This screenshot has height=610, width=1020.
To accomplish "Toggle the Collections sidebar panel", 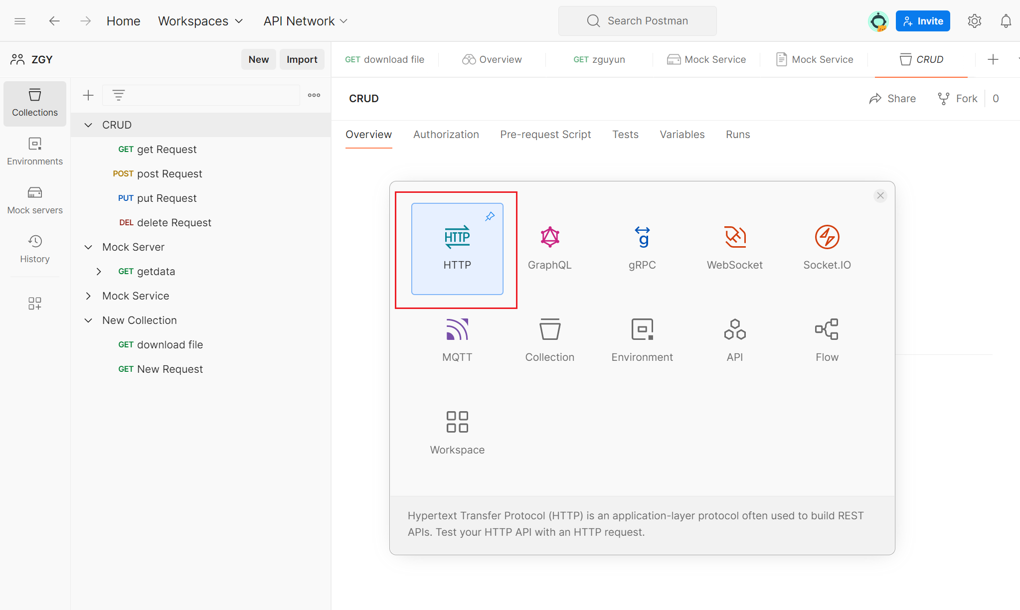I will (x=34, y=102).
